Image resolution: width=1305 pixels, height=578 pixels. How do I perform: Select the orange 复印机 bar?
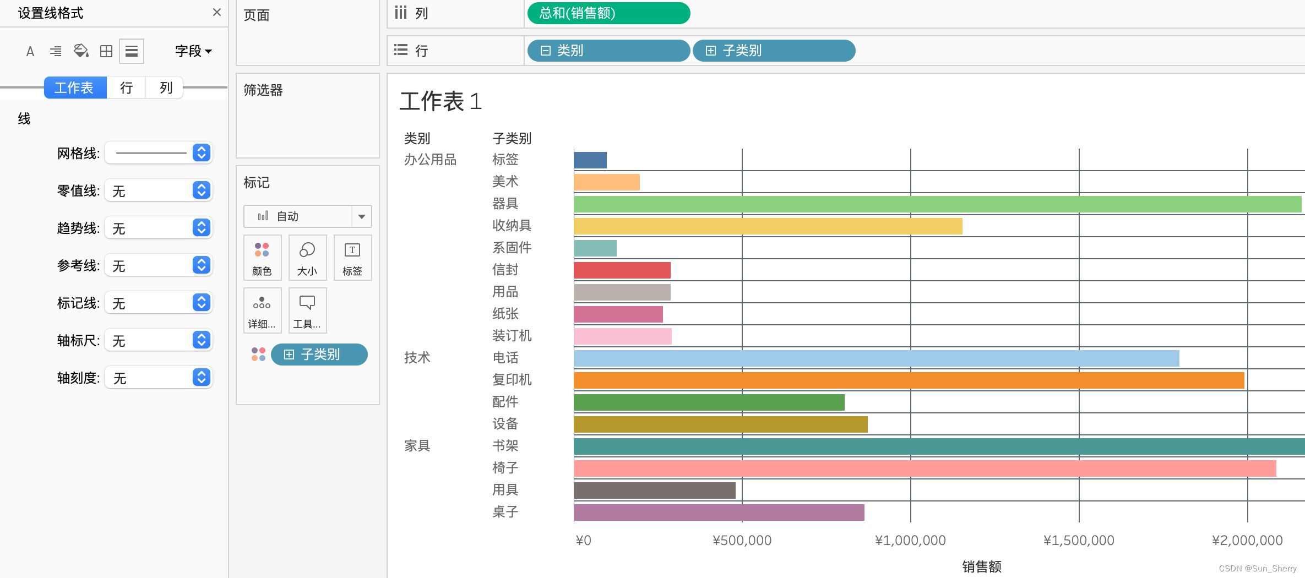(909, 380)
